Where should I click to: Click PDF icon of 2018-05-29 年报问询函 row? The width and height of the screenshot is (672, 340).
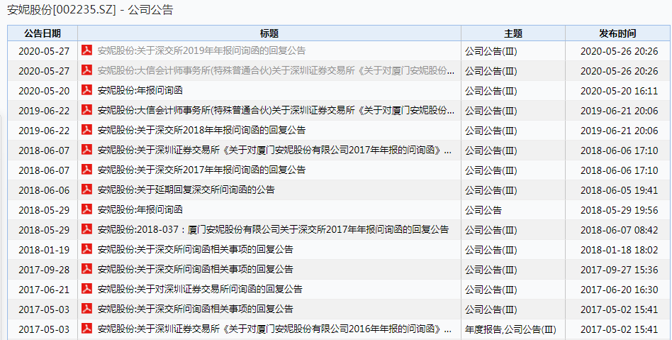(87, 209)
